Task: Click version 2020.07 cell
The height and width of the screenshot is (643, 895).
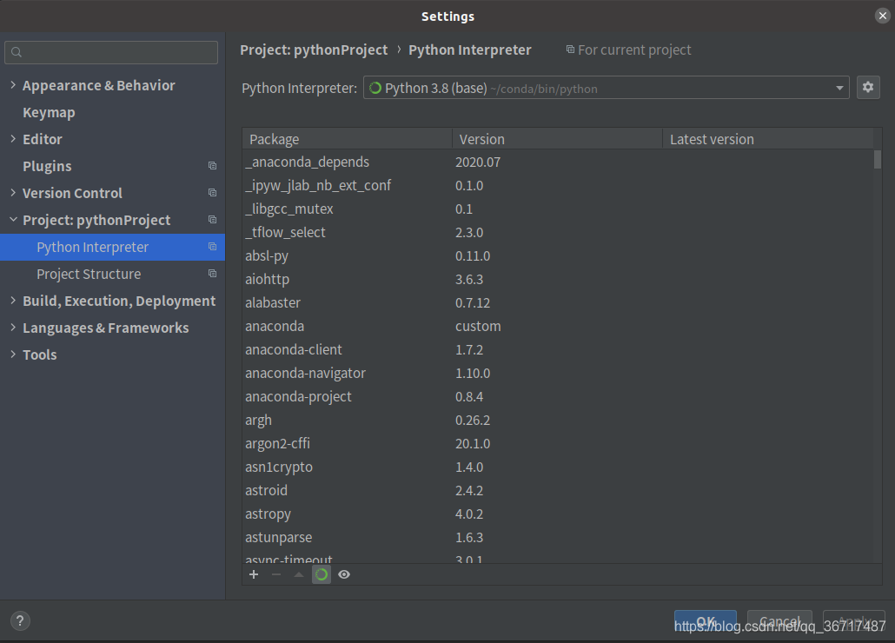Action: [478, 162]
